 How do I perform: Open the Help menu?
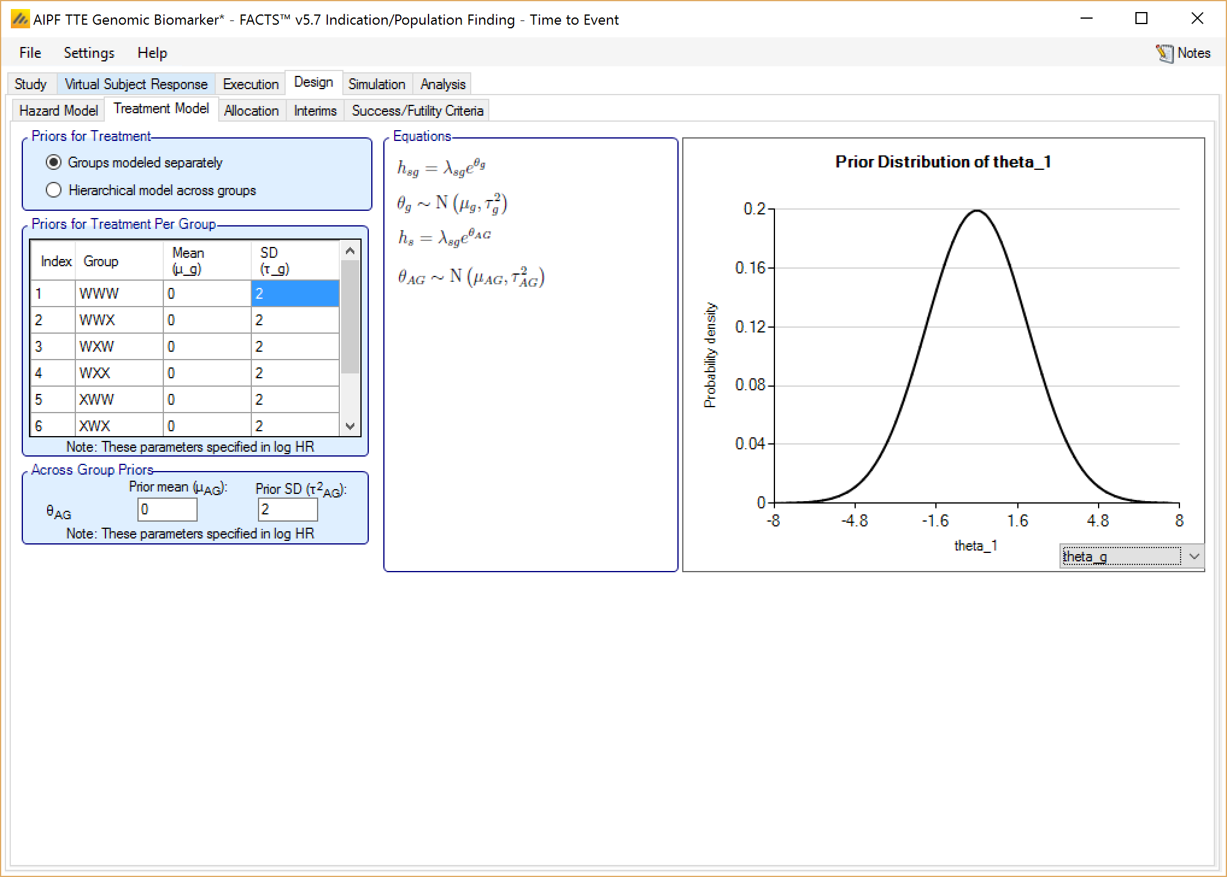click(152, 53)
